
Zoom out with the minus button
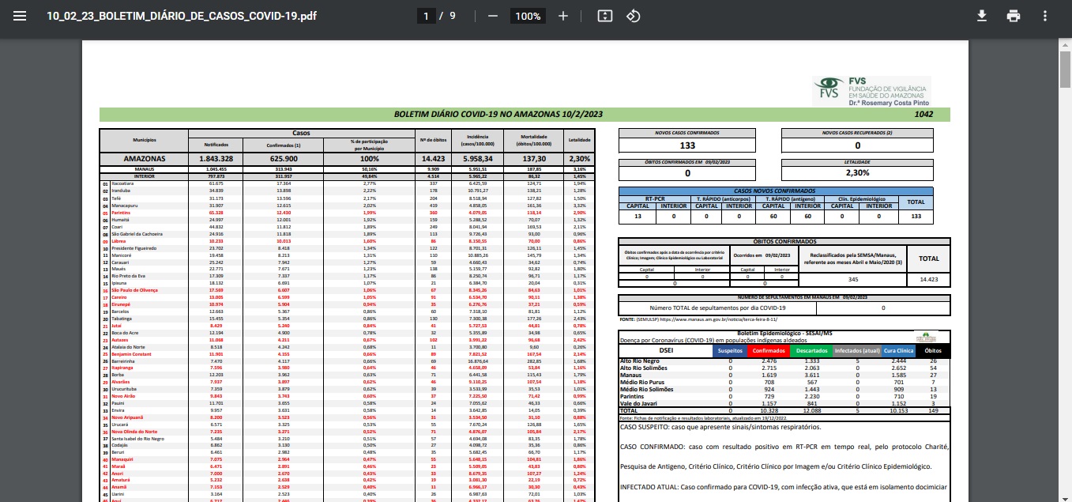point(493,16)
